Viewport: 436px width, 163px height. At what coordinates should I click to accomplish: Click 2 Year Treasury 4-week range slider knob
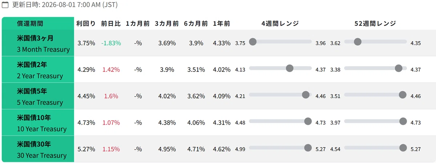[x=290, y=68]
